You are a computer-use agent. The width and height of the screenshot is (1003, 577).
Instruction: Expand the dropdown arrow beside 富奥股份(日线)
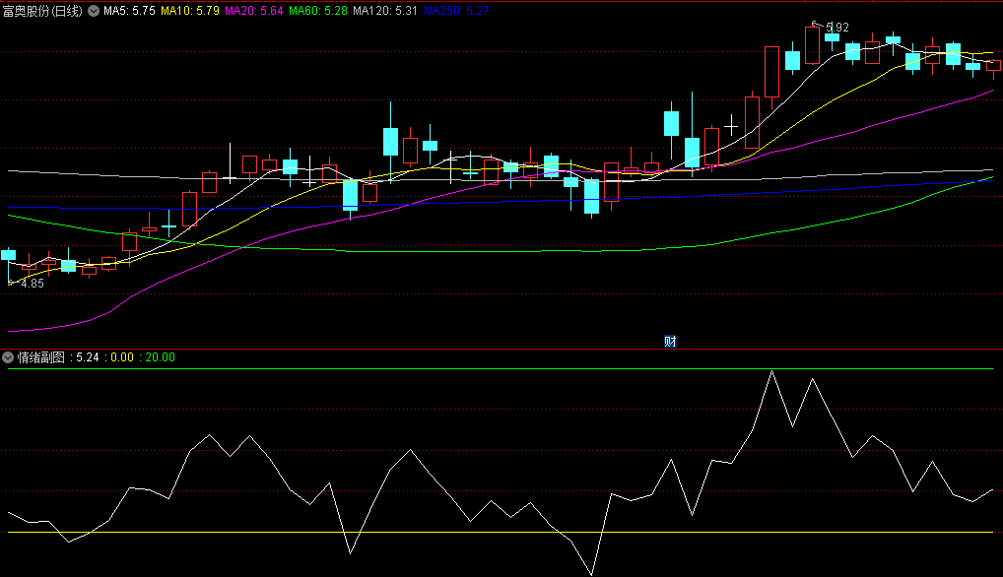94,11
